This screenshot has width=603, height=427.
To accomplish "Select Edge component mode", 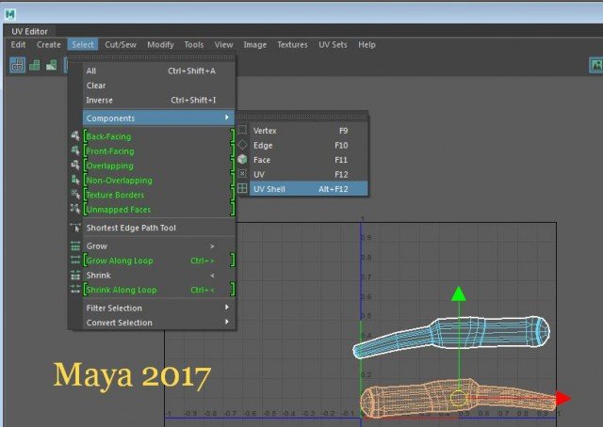I will click(309, 145).
